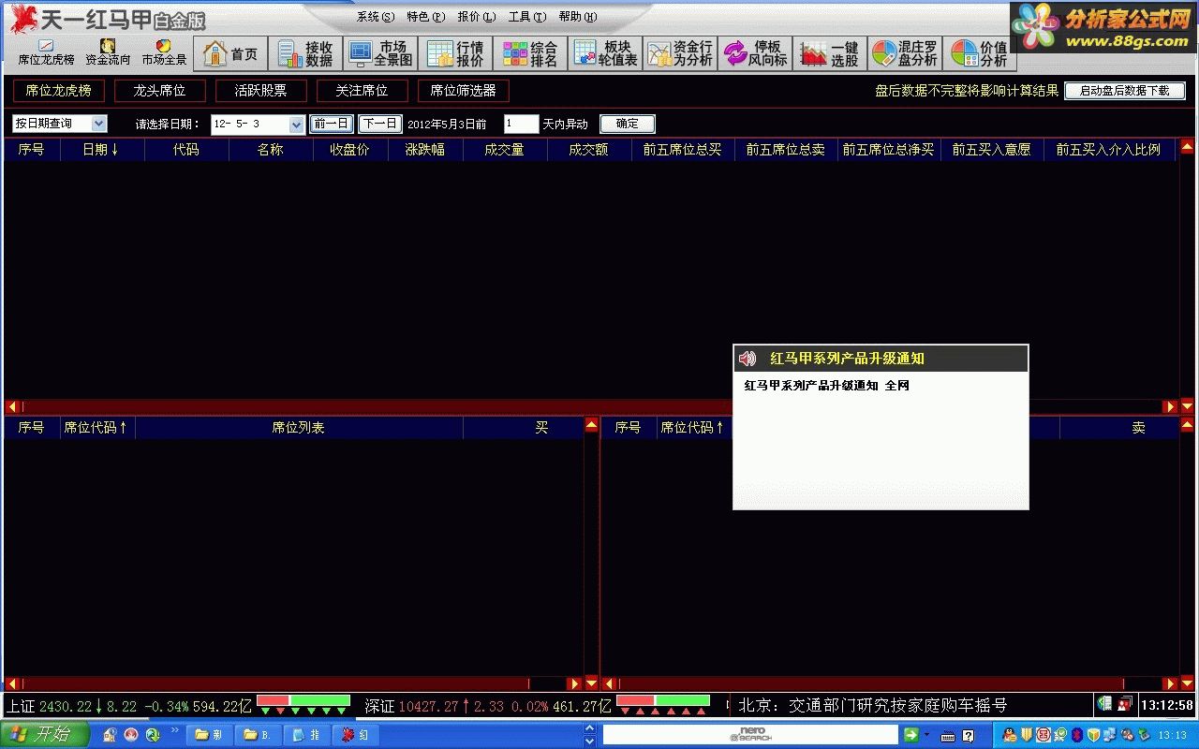Click 下一日 next day button

point(380,124)
